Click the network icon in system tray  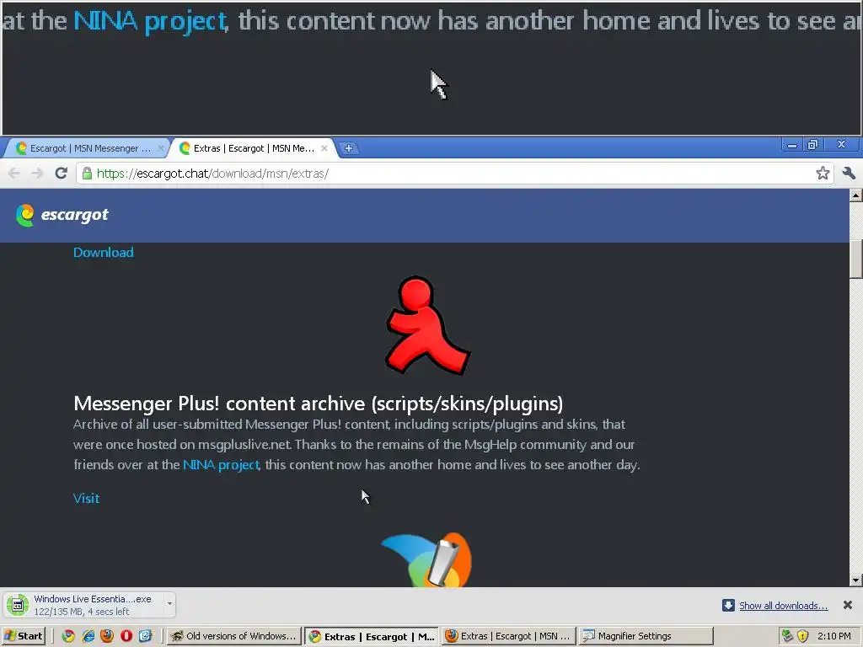(788, 636)
